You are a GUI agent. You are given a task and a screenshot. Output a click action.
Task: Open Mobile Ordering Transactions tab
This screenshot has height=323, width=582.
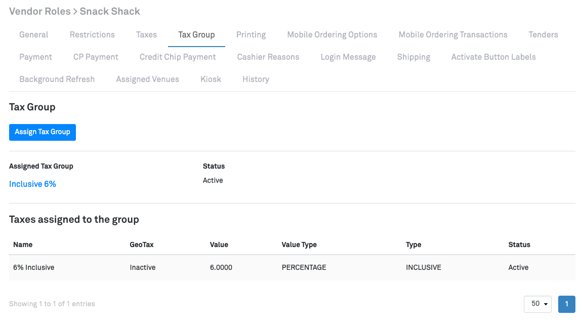[x=453, y=35]
